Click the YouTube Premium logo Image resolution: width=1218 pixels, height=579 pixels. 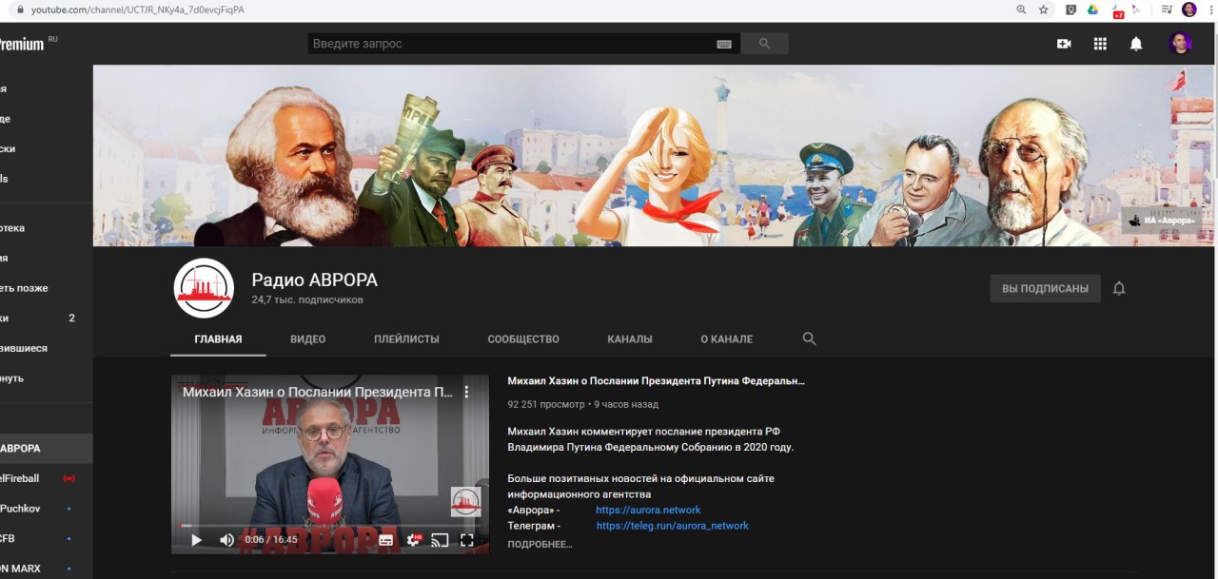point(23,44)
